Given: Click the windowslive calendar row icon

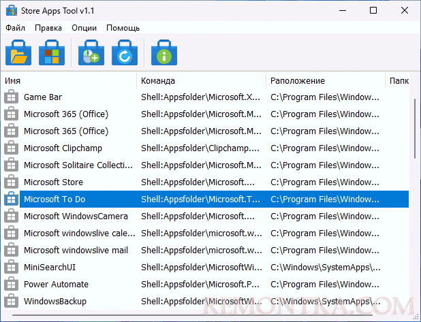Looking at the screenshot, I should [x=12, y=233].
